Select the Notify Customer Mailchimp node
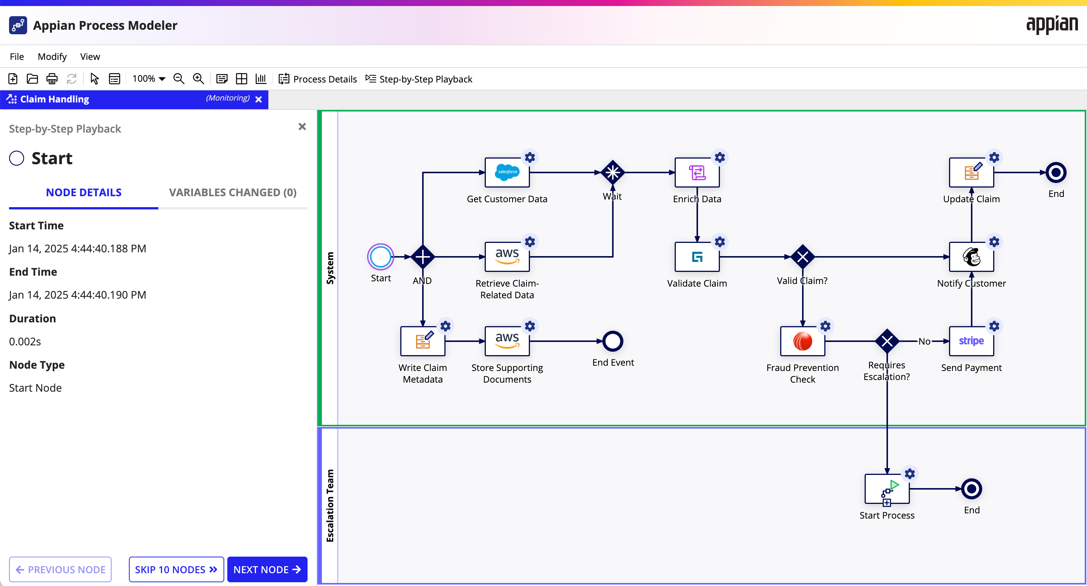This screenshot has height=586, width=1087. tap(971, 257)
